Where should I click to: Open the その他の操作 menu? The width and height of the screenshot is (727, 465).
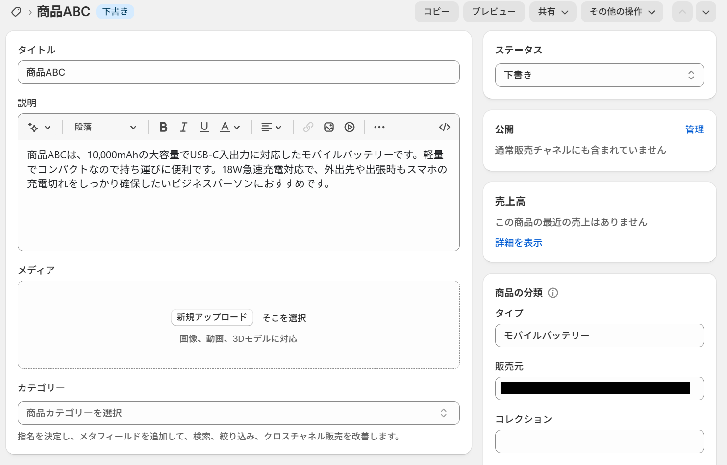622,12
